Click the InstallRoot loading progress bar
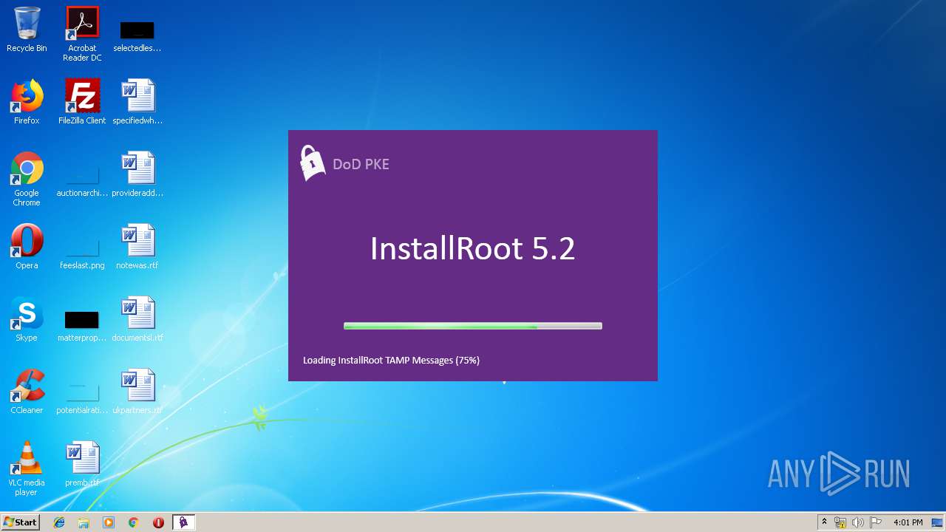 click(x=473, y=326)
